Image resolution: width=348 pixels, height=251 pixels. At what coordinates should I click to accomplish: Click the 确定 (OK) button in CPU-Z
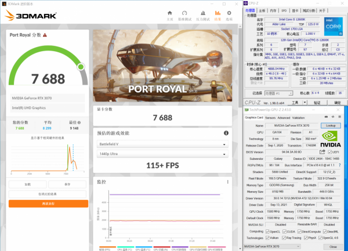coord(338,102)
